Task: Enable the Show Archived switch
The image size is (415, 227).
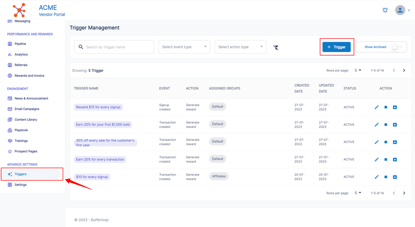Action: 396,47
